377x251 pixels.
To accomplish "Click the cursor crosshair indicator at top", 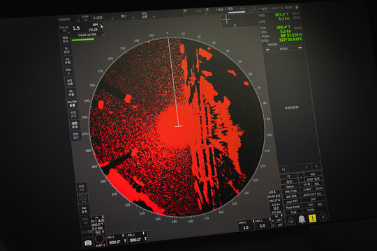I will 226,20.
